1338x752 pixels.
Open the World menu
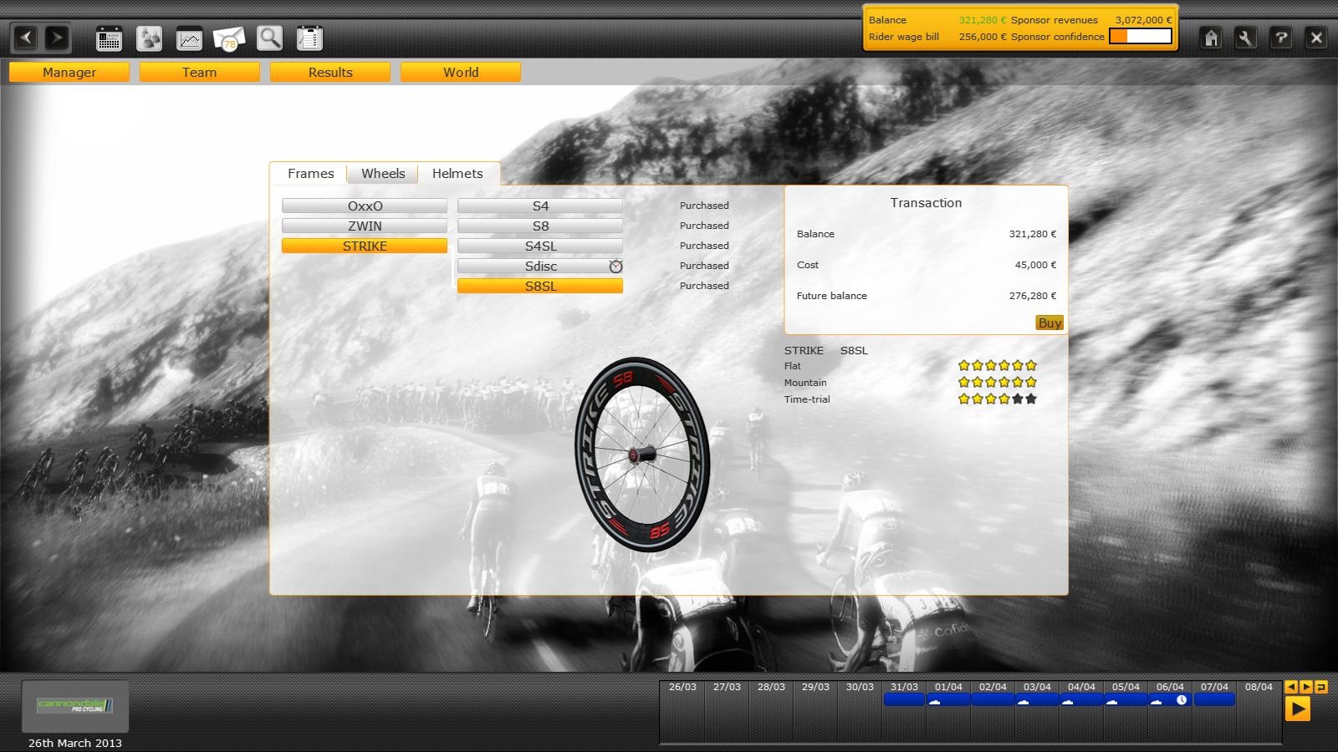tap(461, 73)
